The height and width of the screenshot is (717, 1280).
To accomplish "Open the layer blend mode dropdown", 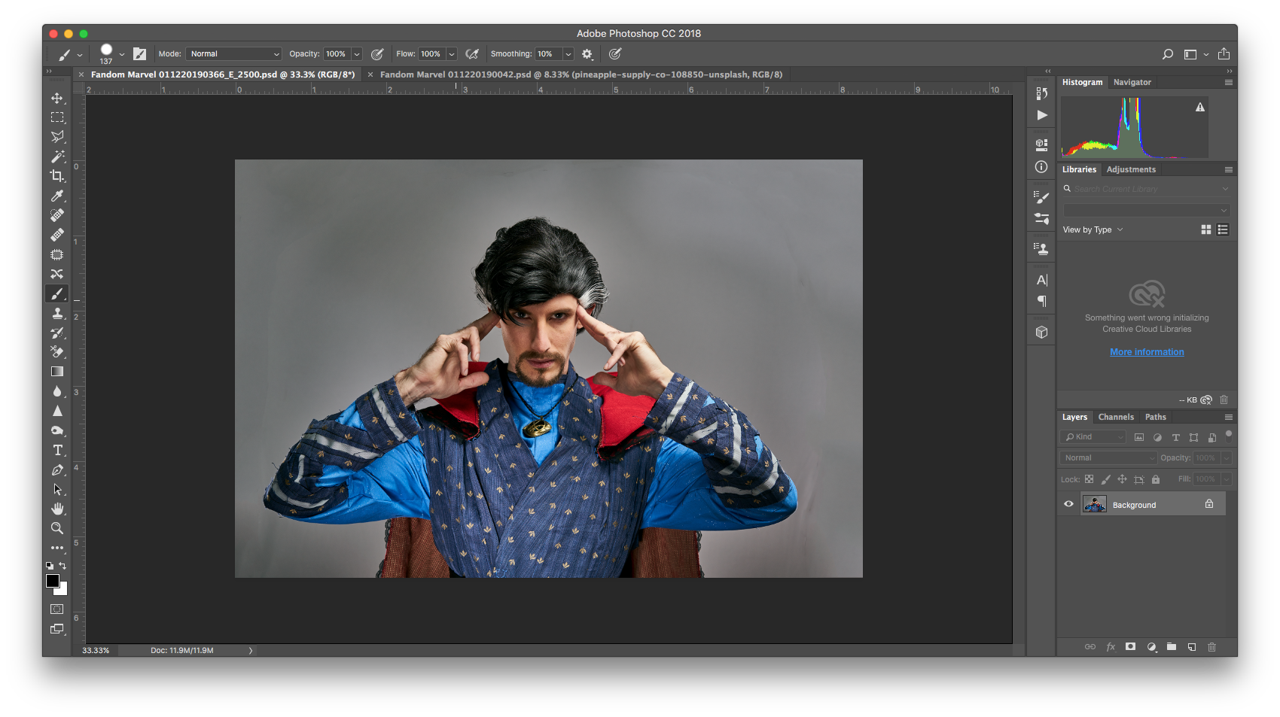I will (x=1108, y=457).
